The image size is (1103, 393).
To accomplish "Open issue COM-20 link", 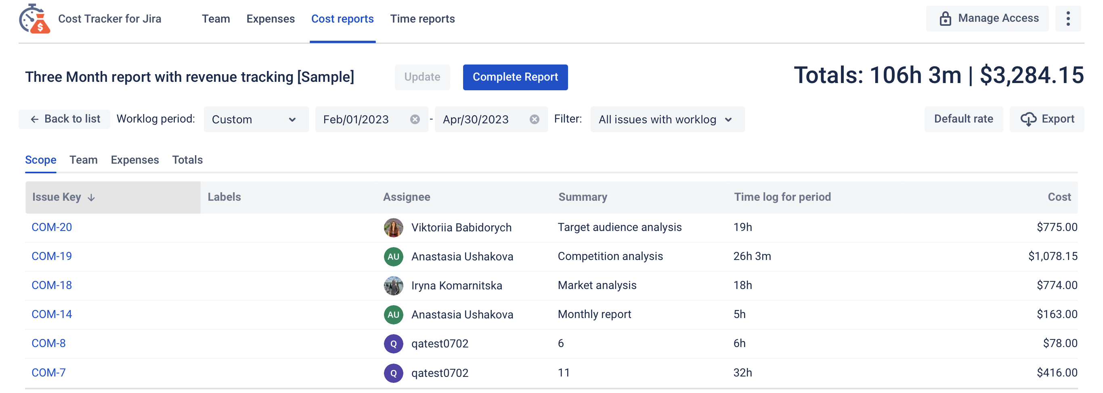I will click(52, 227).
